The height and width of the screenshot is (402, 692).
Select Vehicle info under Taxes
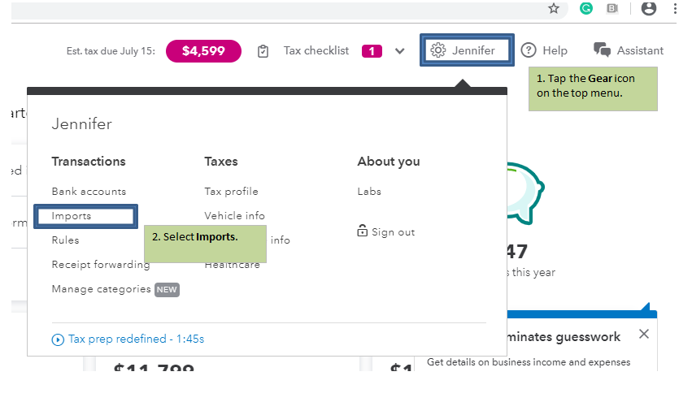[234, 216]
